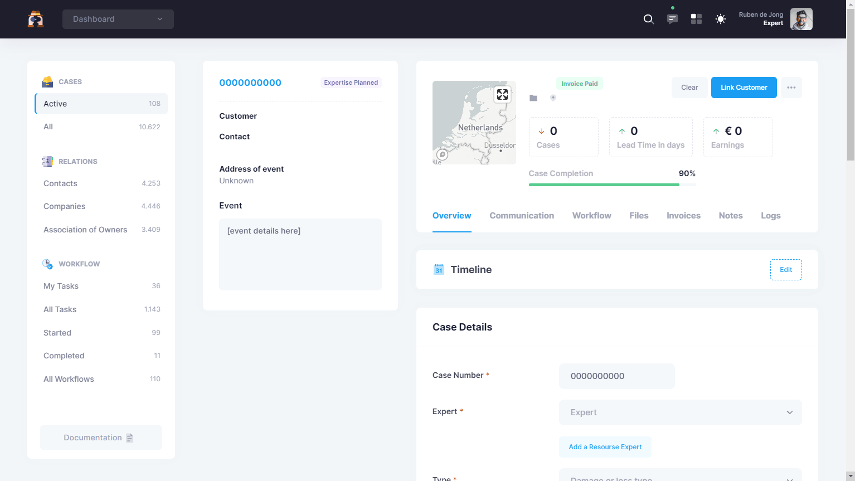This screenshot has height=481, width=855.
Task: Click the Timeline calendar icon
Action: 439,270
